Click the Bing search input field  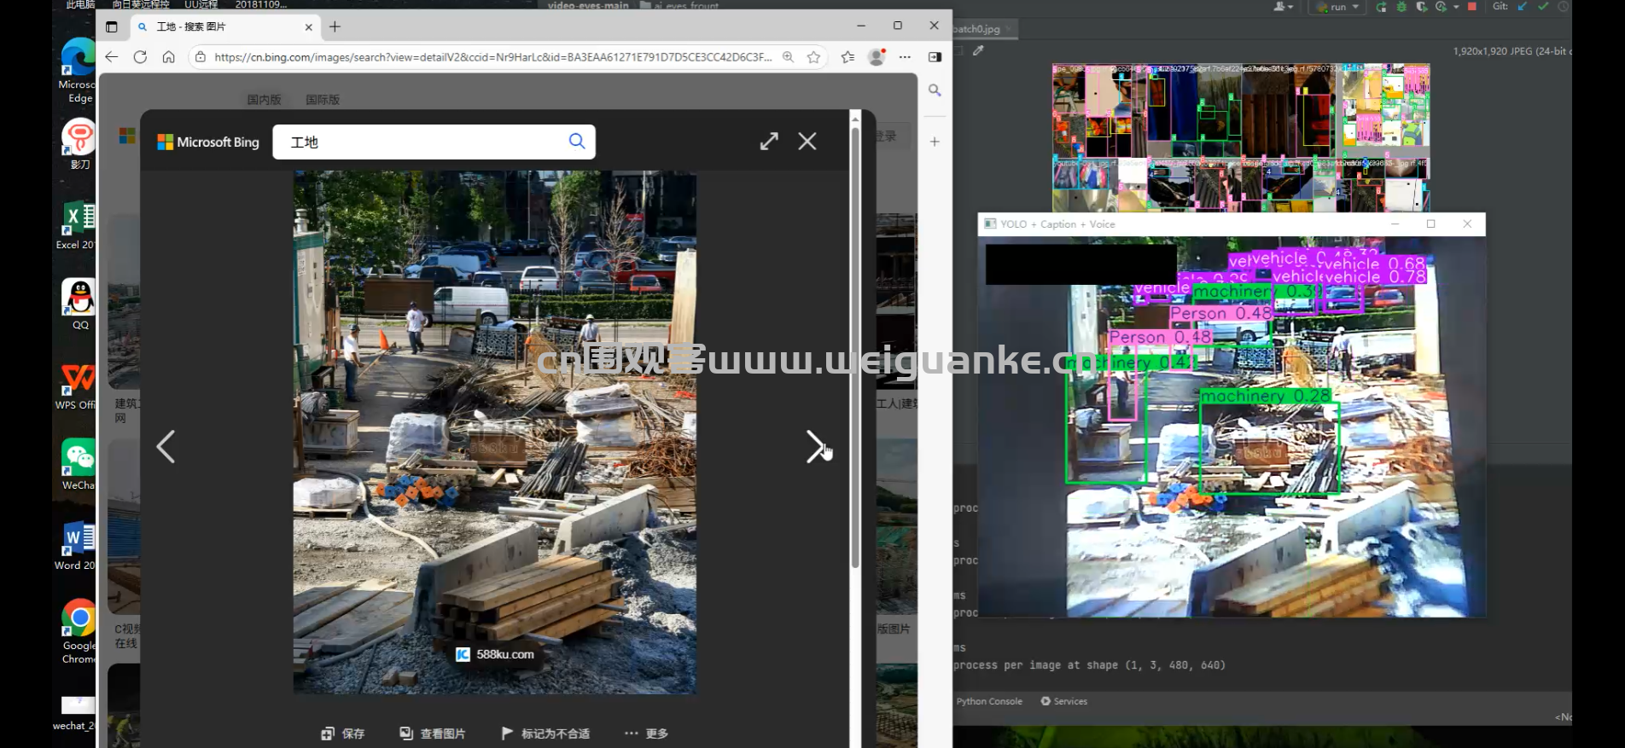tap(422, 142)
